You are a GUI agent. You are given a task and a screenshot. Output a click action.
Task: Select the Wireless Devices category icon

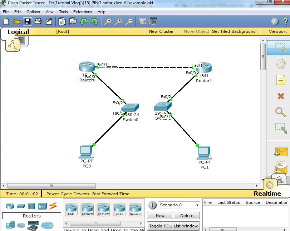[x=42, y=206]
